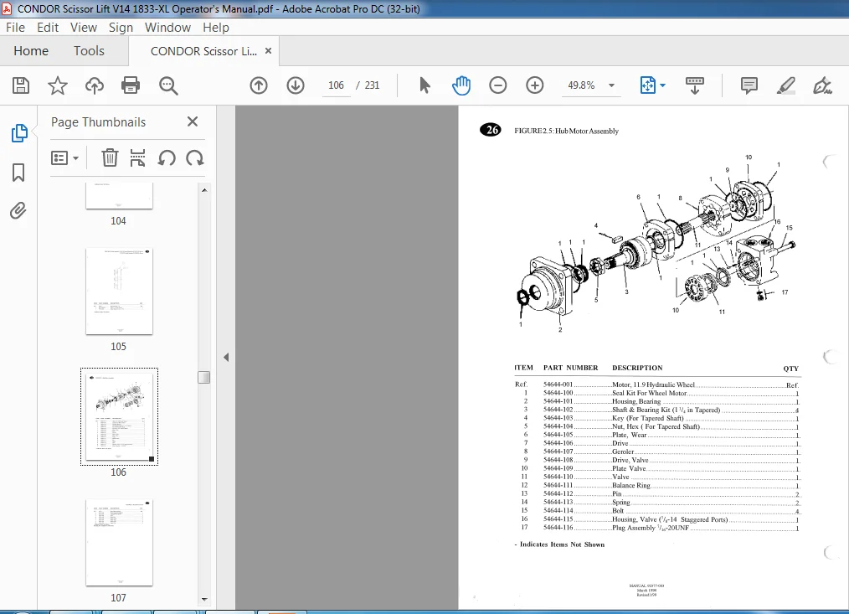
Task: Show Page Thumbnails sidebar icon
Action: (19, 133)
